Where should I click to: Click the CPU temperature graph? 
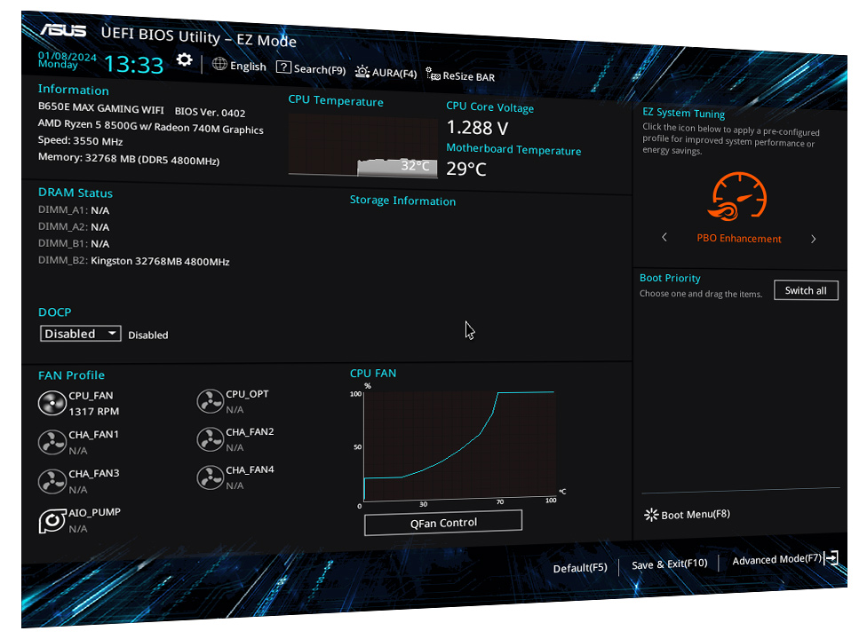coord(362,146)
